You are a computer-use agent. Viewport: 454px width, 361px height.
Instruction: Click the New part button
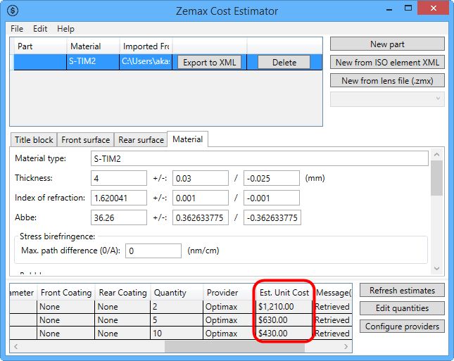(387, 44)
